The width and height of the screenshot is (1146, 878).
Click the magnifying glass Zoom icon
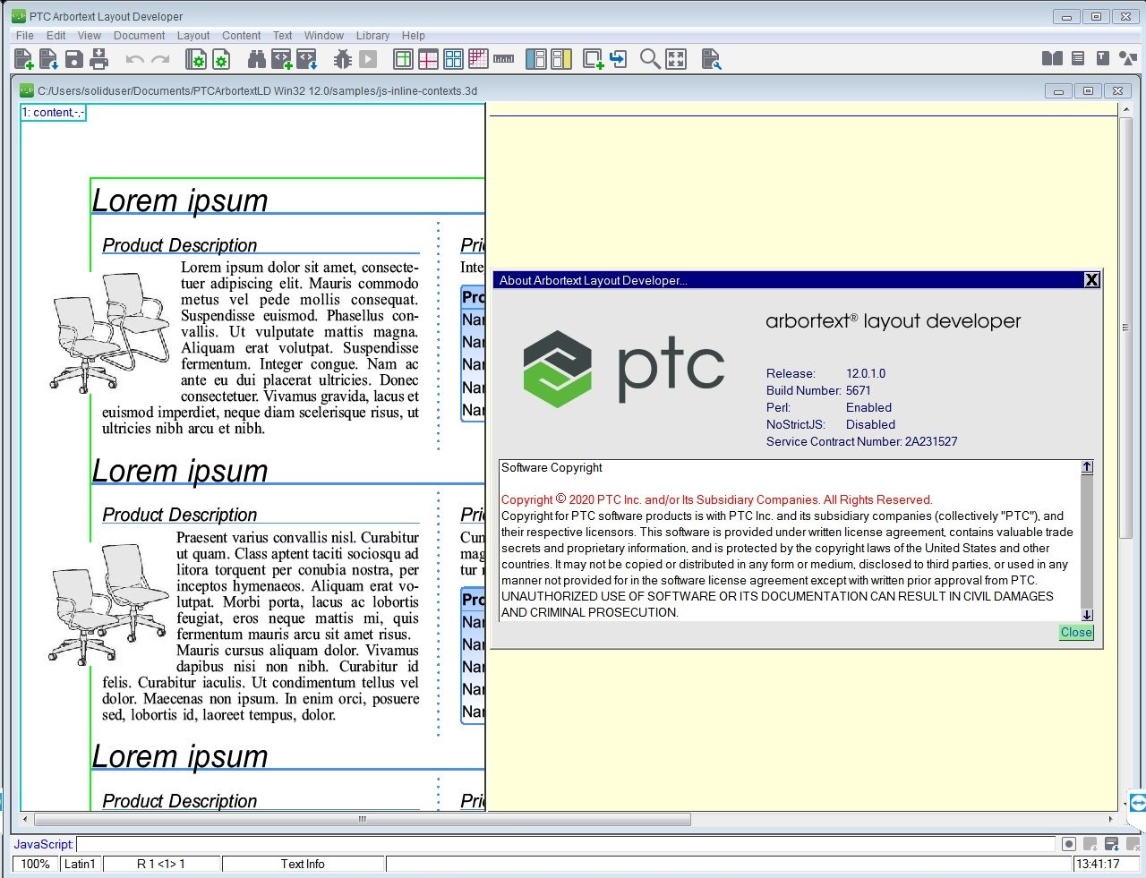coord(650,59)
